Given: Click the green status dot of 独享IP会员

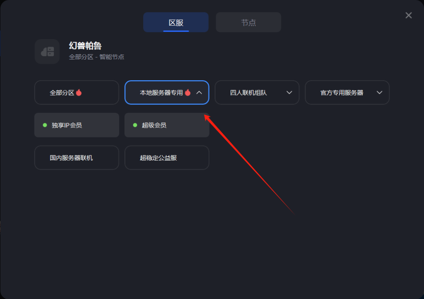Looking at the screenshot, I should 45,125.
